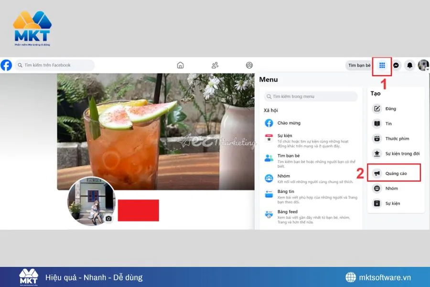Viewport: 430px width, 287px height.
Task: Select Sự kiện trong đời under Tạo
Action: 377,154
